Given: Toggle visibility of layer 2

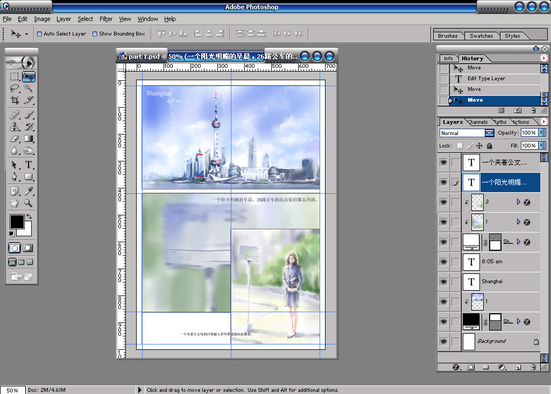Looking at the screenshot, I should click(x=443, y=202).
